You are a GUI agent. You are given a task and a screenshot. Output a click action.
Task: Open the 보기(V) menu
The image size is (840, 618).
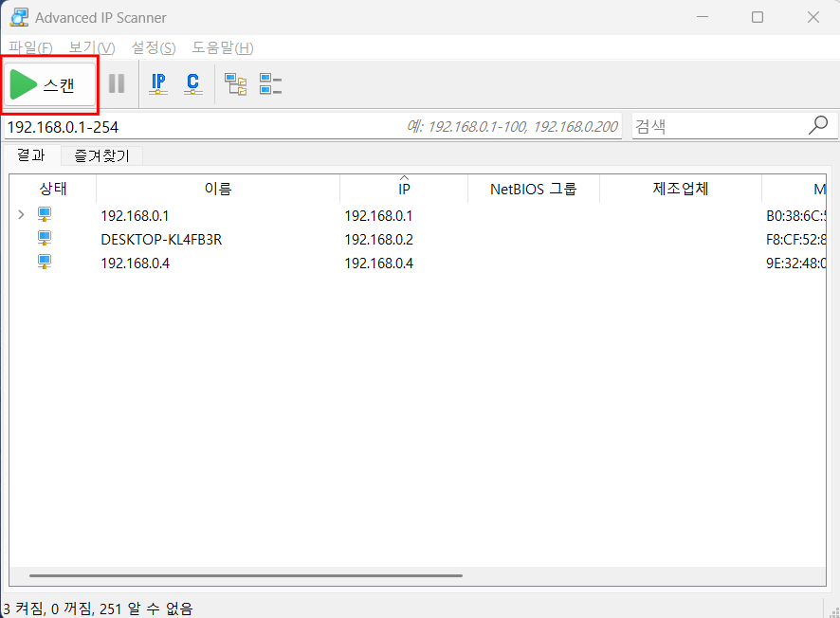(92, 47)
